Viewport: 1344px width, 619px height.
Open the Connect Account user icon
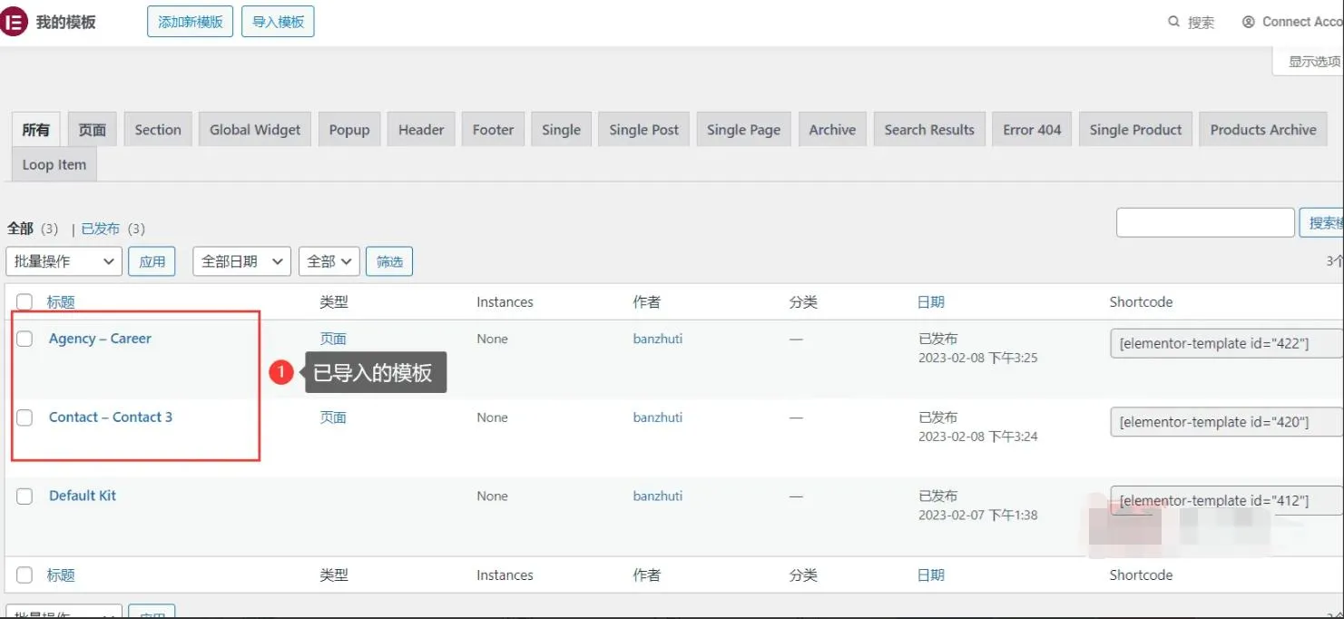tap(1249, 22)
